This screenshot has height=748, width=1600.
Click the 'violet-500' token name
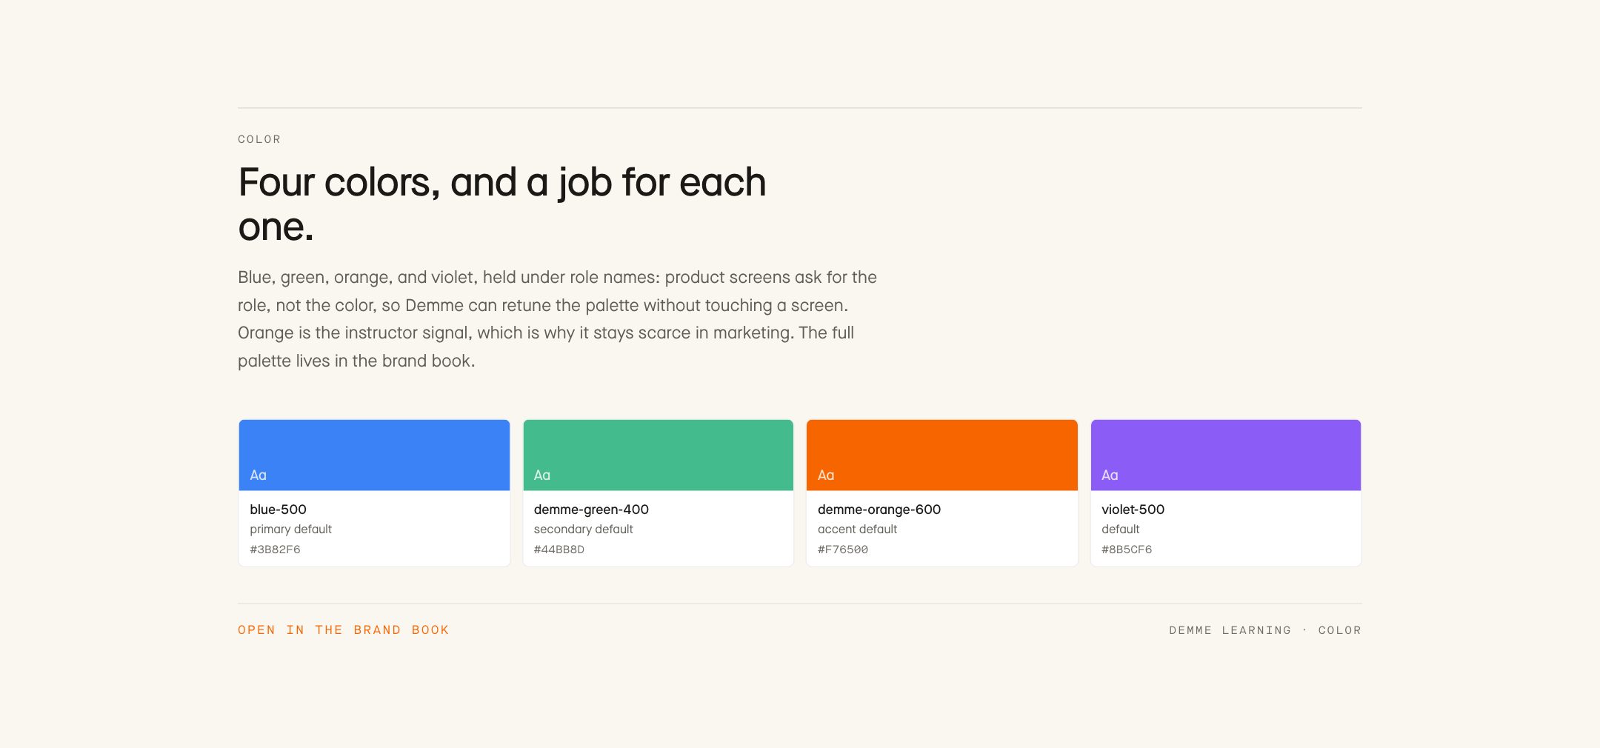point(1133,510)
